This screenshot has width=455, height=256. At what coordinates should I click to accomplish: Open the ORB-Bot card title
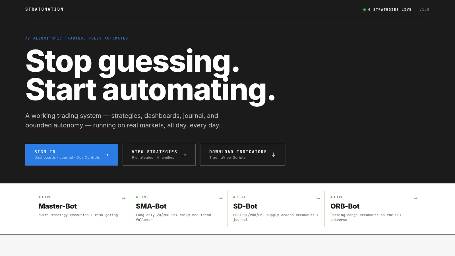[x=345, y=206]
